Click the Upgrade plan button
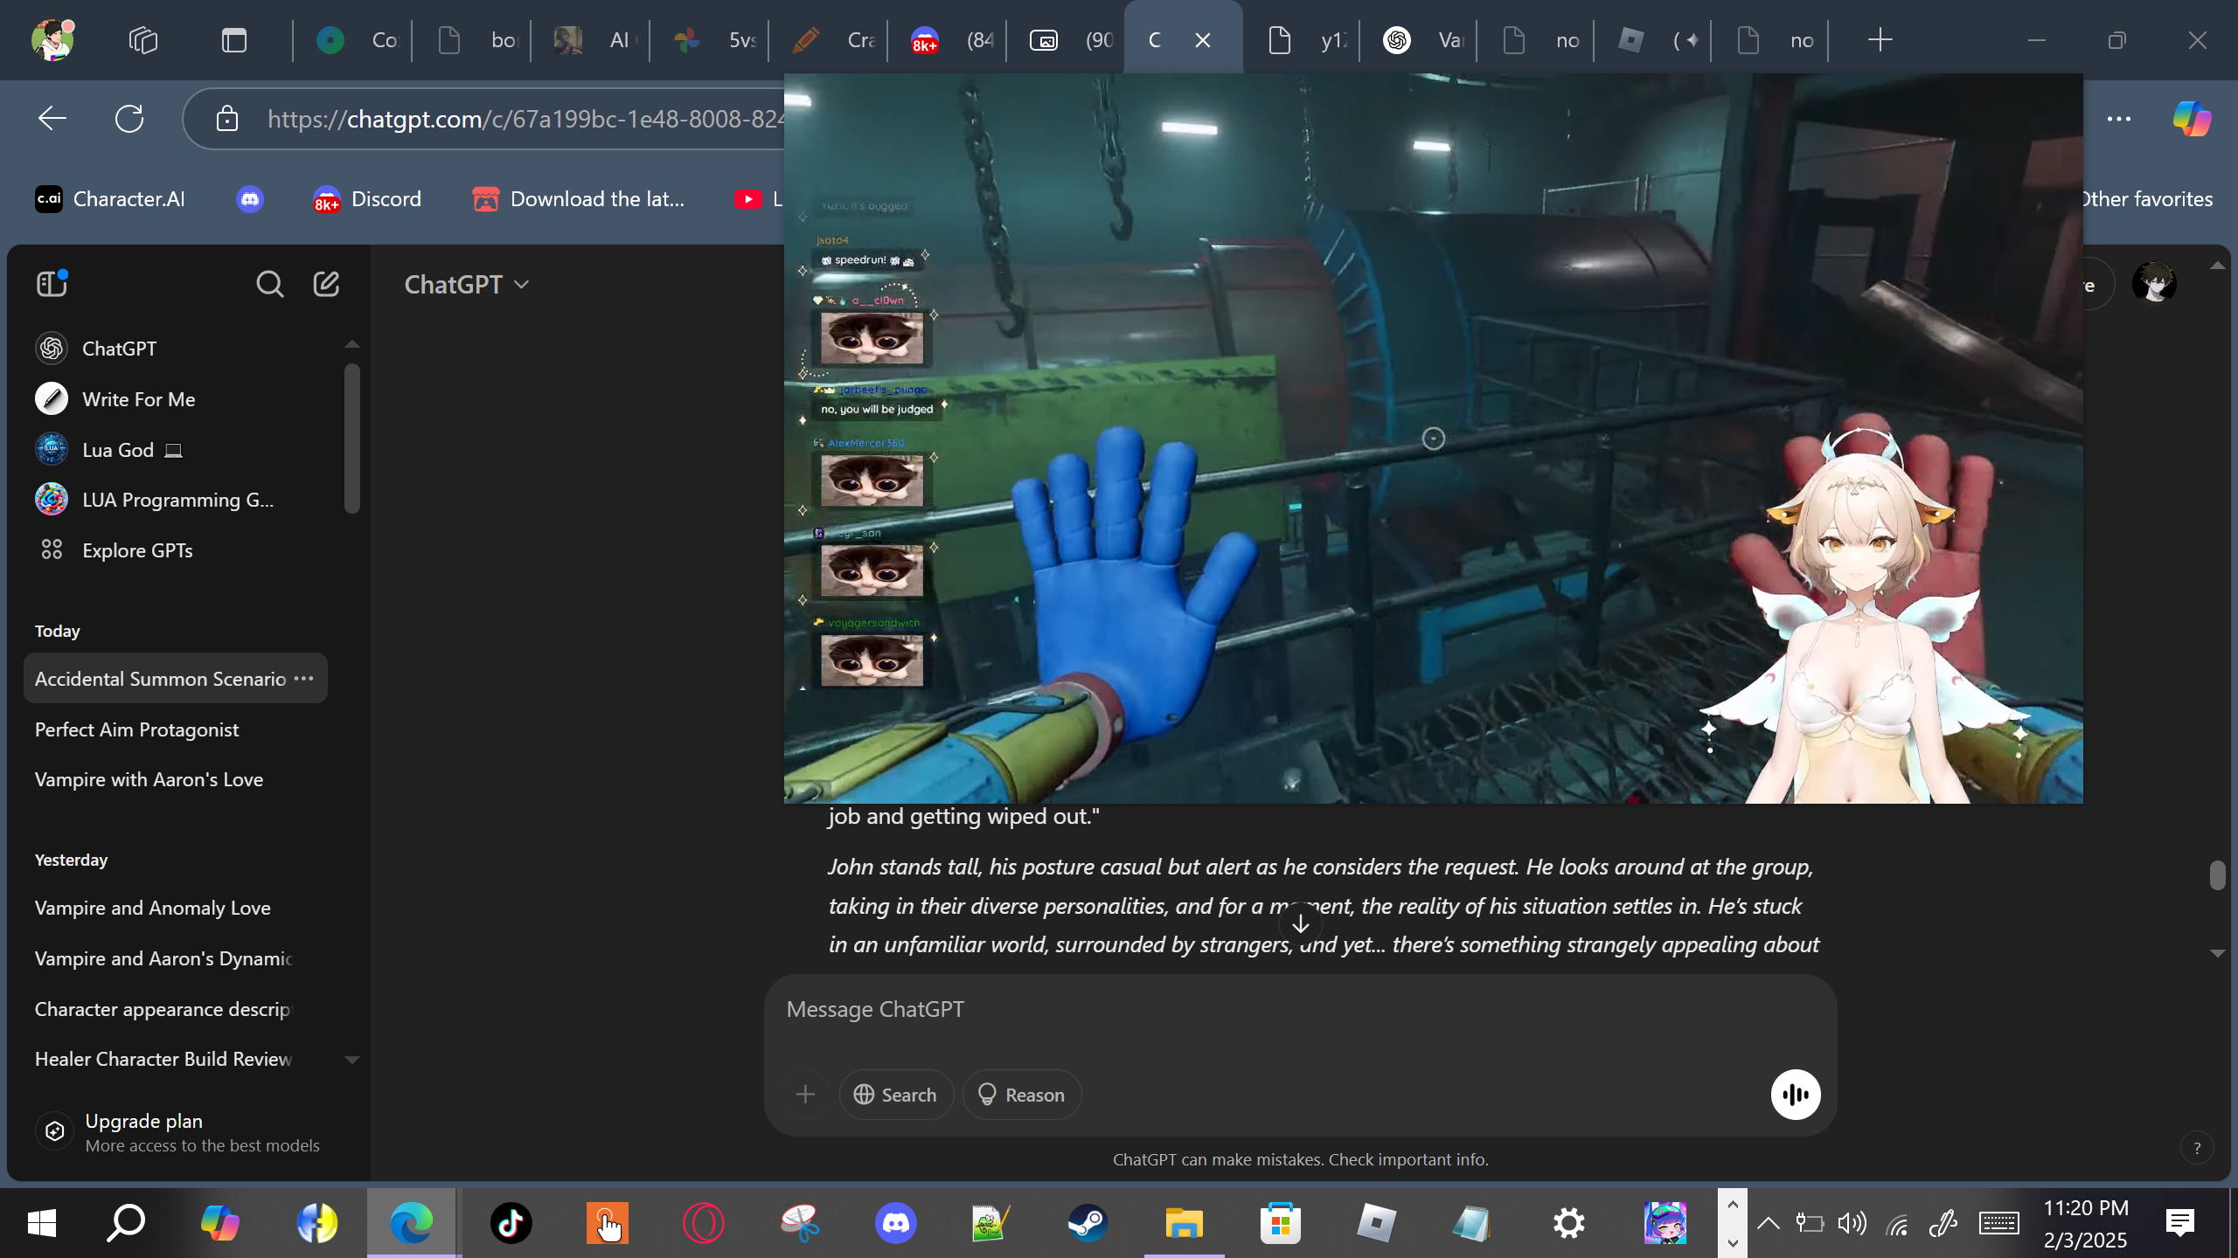2238x1258 pixels. 185,1132
